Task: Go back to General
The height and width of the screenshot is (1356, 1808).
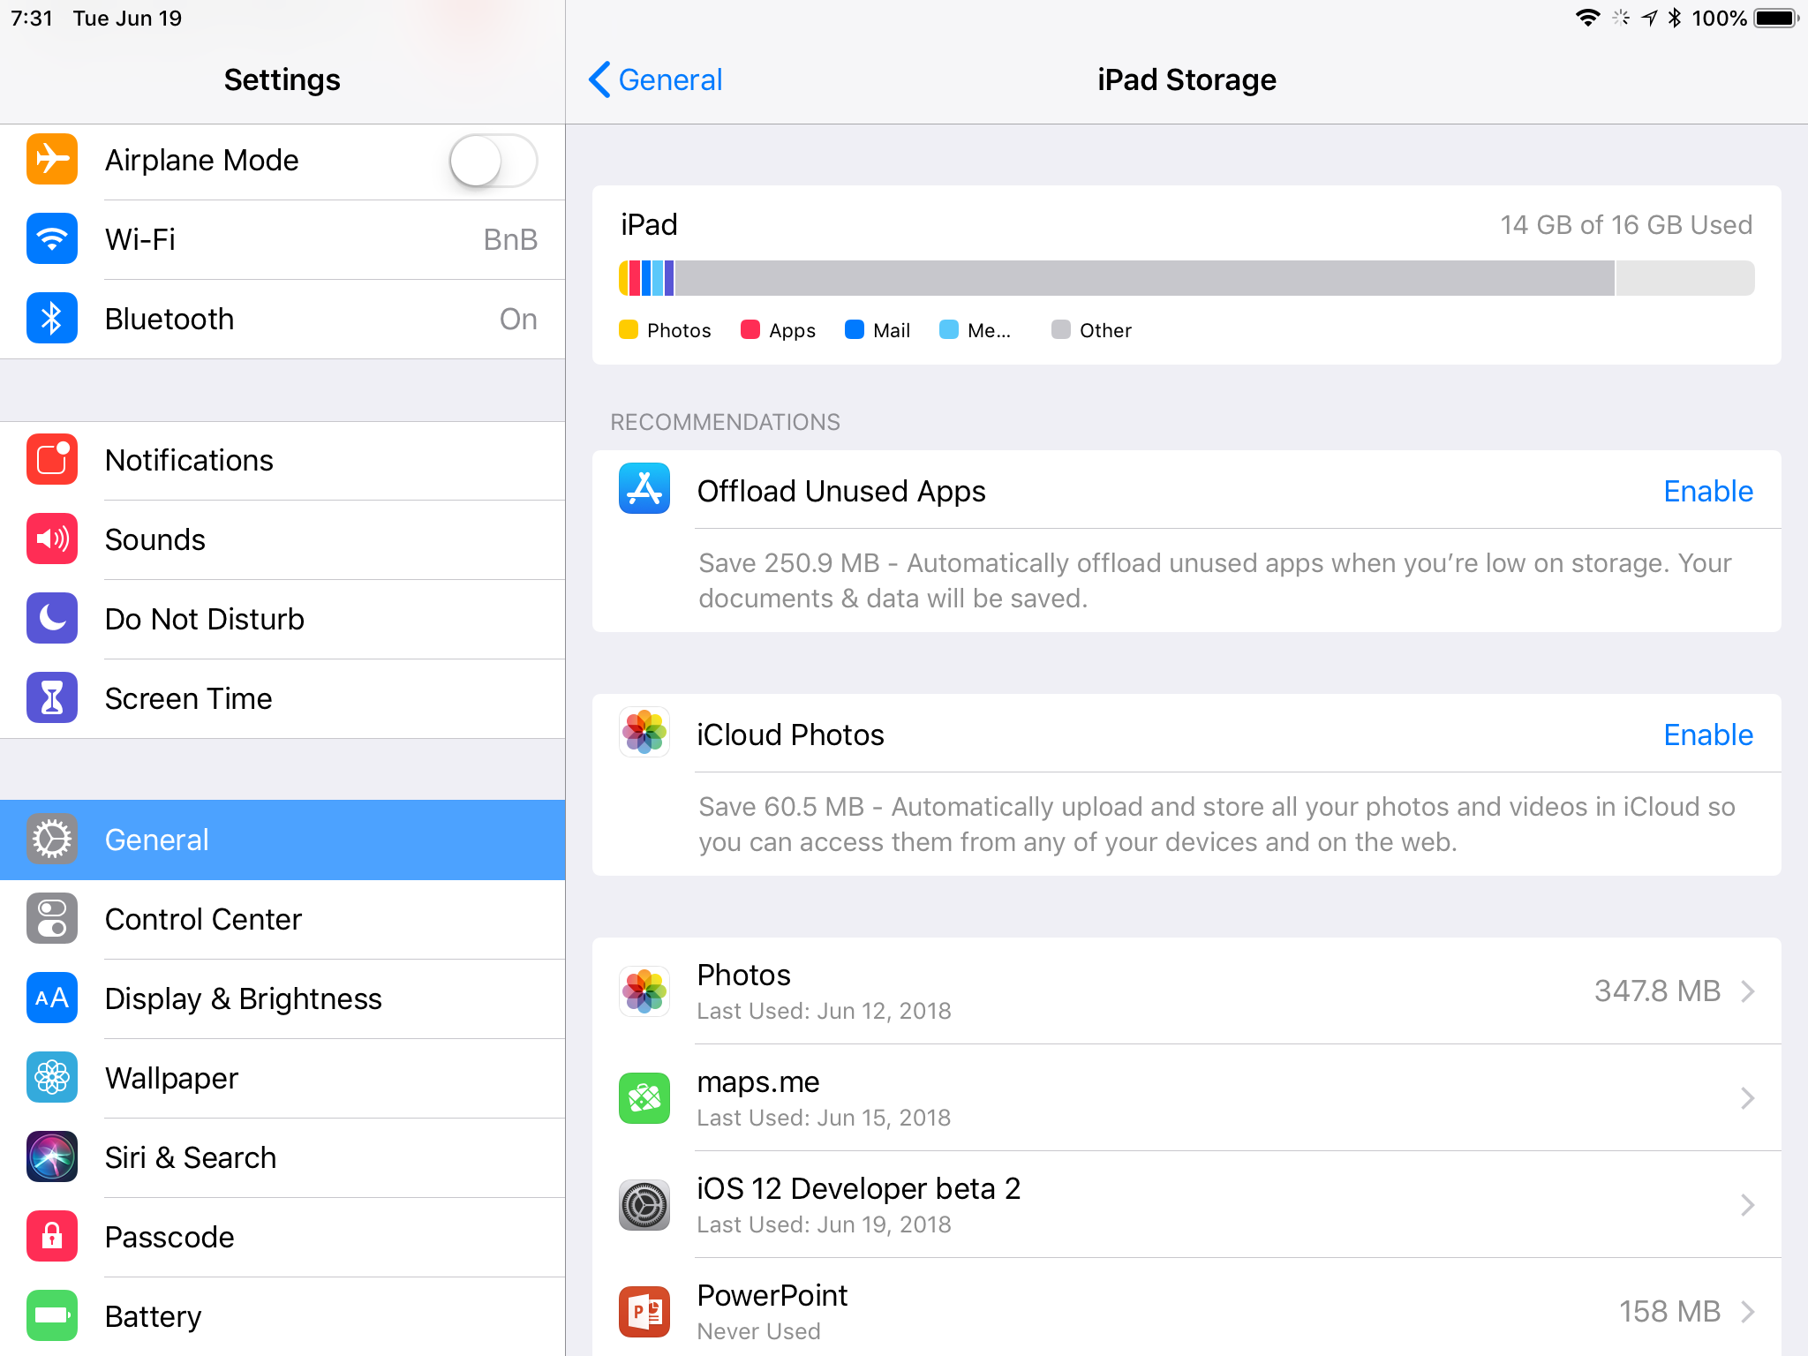Action: (x=655, y=79)
